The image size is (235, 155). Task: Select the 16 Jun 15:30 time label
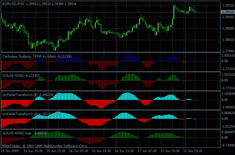[x=102, y=151]
